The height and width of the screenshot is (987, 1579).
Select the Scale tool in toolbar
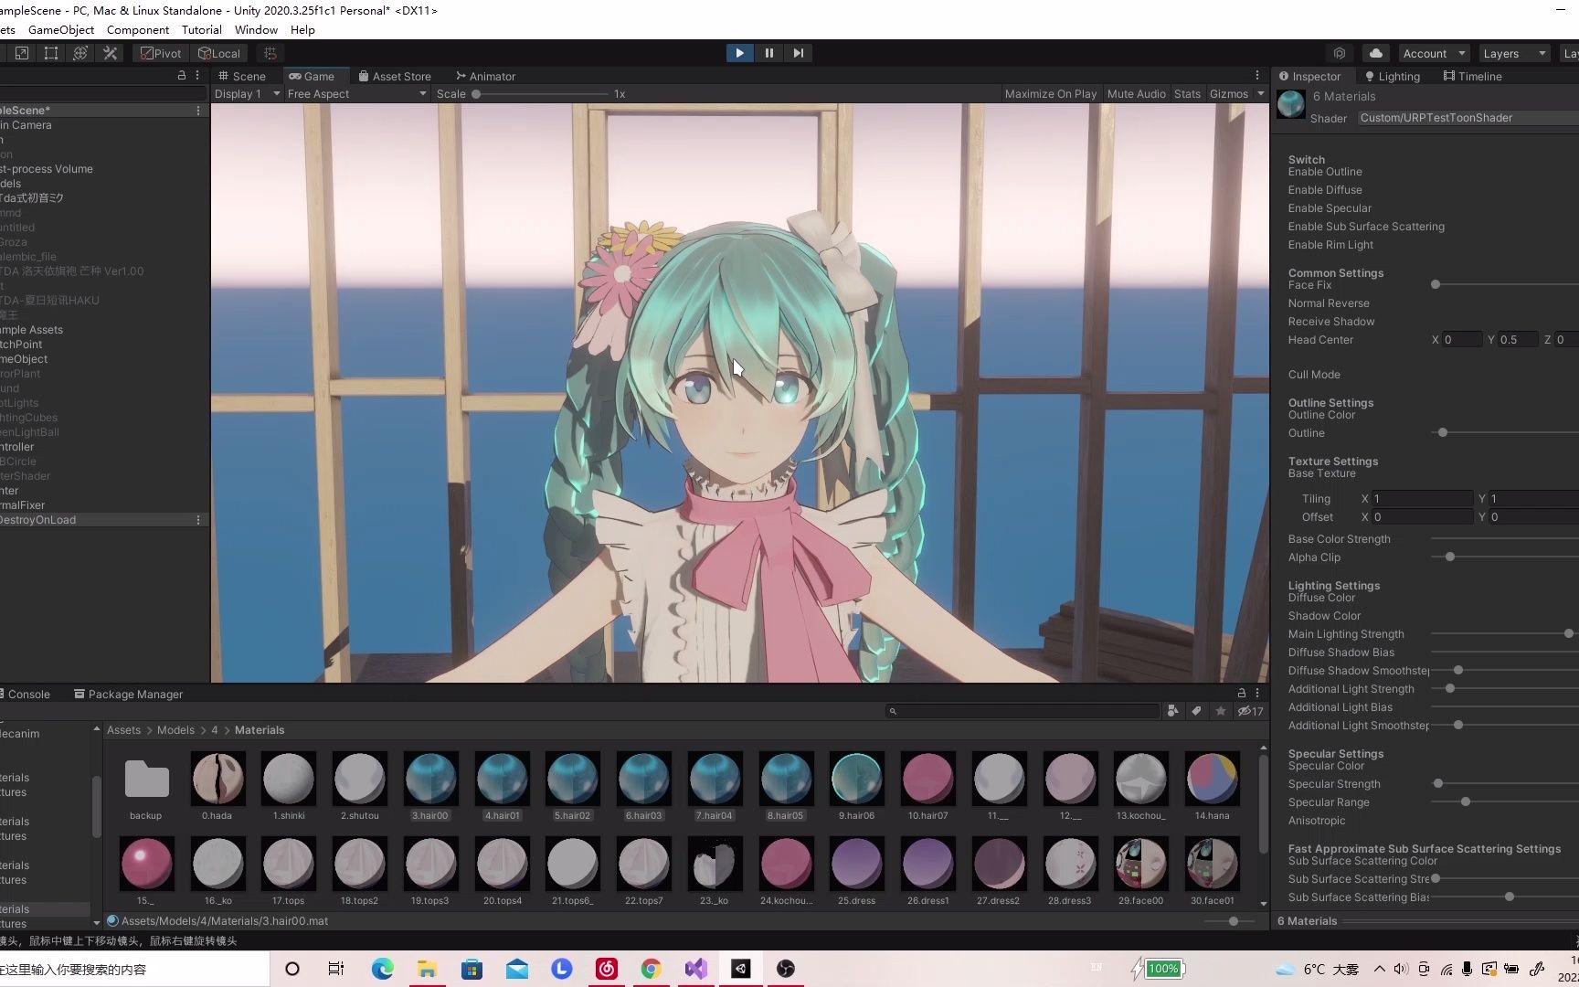click(x=22, y=53)
